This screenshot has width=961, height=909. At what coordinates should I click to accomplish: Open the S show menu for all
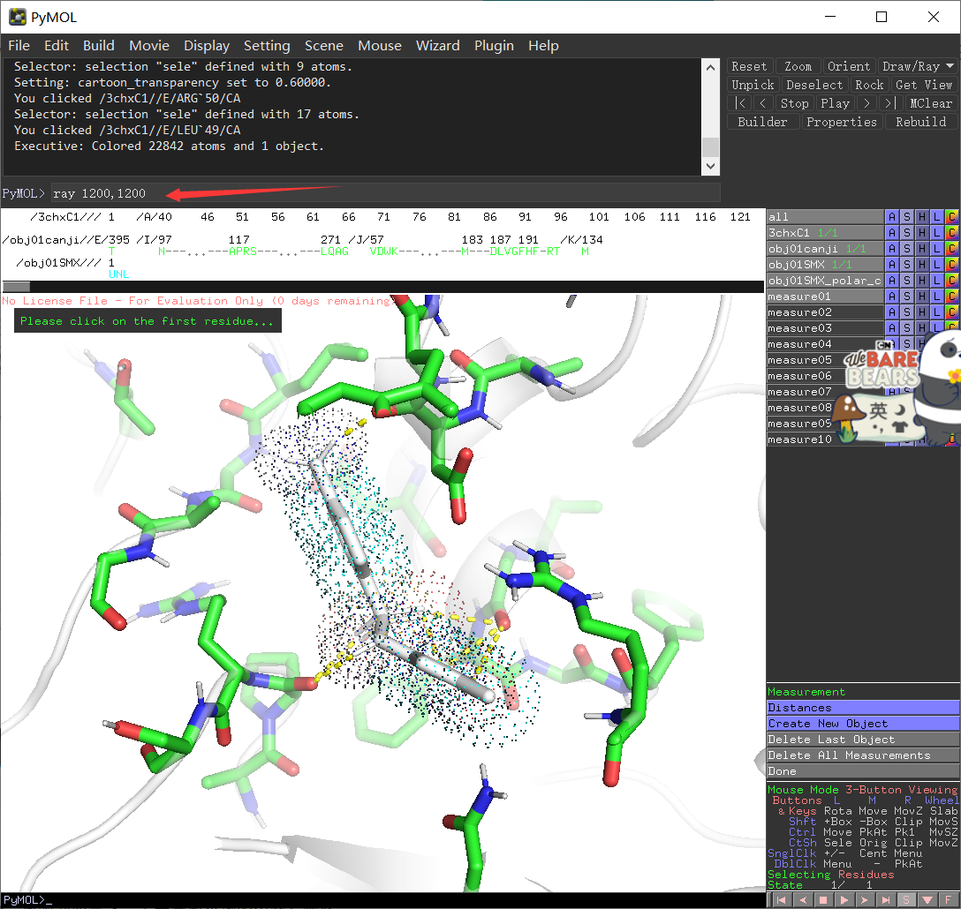click(x=906, y=217)
